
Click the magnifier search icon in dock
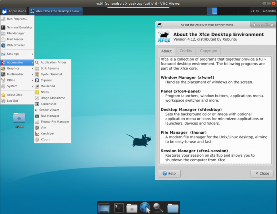(x=158, y=208)
